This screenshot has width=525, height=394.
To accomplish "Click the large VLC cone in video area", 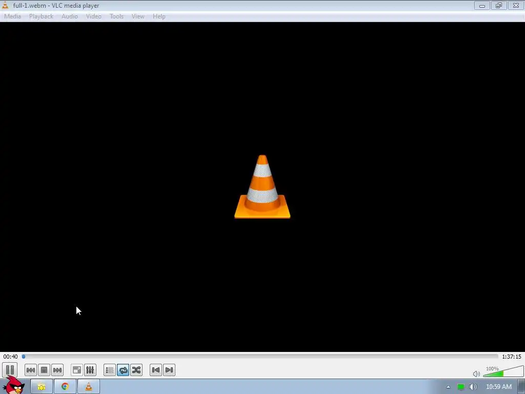I will (x=262, y=187).
